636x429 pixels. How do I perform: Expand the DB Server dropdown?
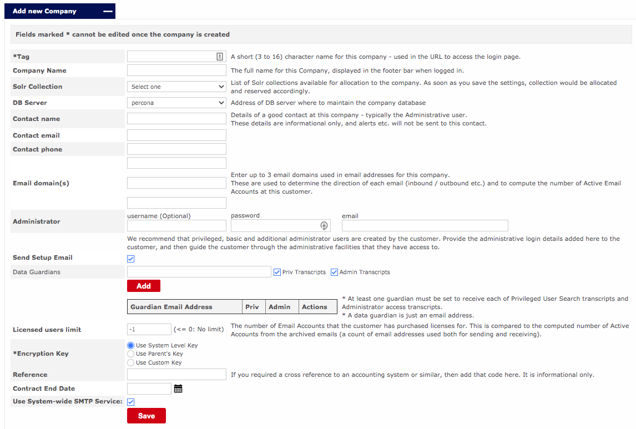click(x=176, y=103)
